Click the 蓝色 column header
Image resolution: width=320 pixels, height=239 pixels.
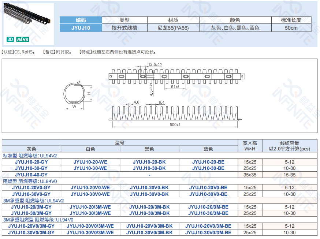coord(208,149)
